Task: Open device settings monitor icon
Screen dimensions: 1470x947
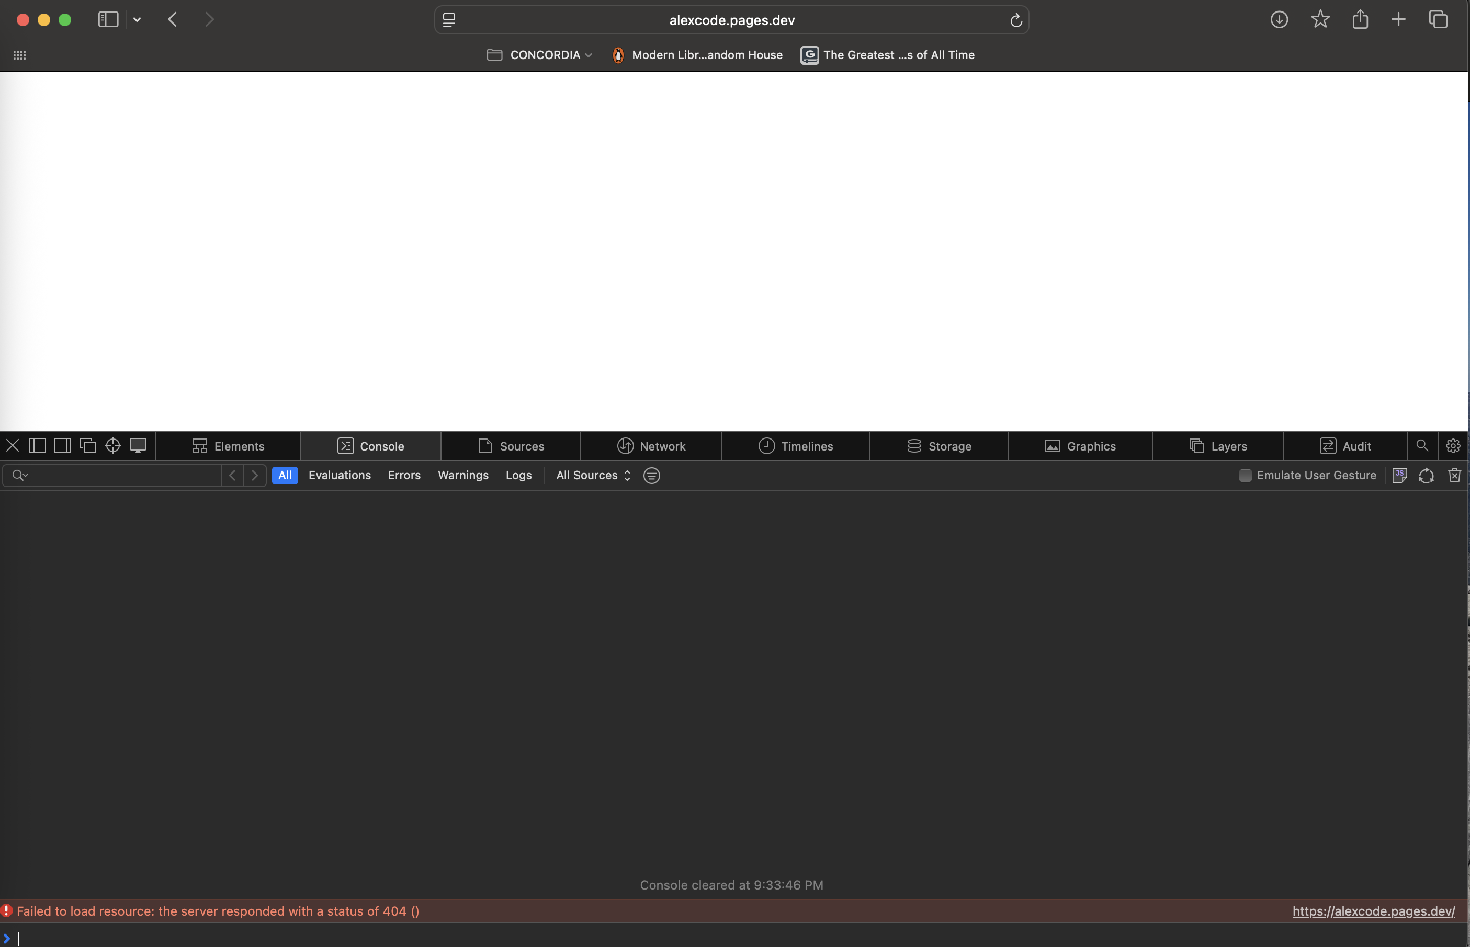Action: tap(138, 446)
